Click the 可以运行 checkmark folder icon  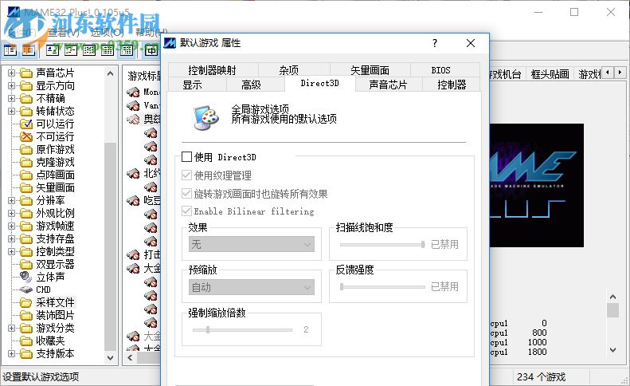26,124
